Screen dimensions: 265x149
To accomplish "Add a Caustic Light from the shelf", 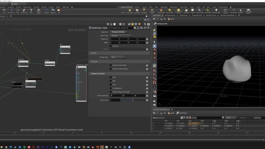I will (x=200, y=11).
